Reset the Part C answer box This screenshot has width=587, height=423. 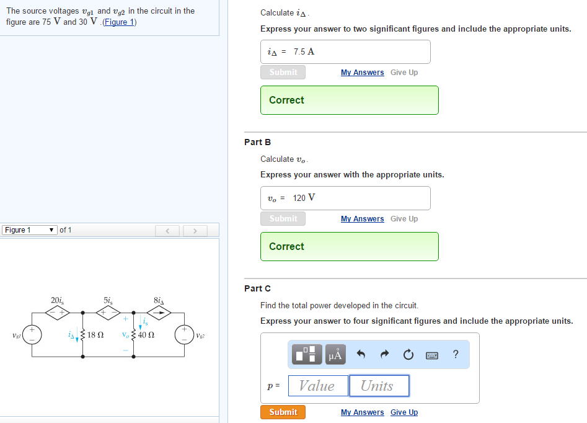(408, 354)
